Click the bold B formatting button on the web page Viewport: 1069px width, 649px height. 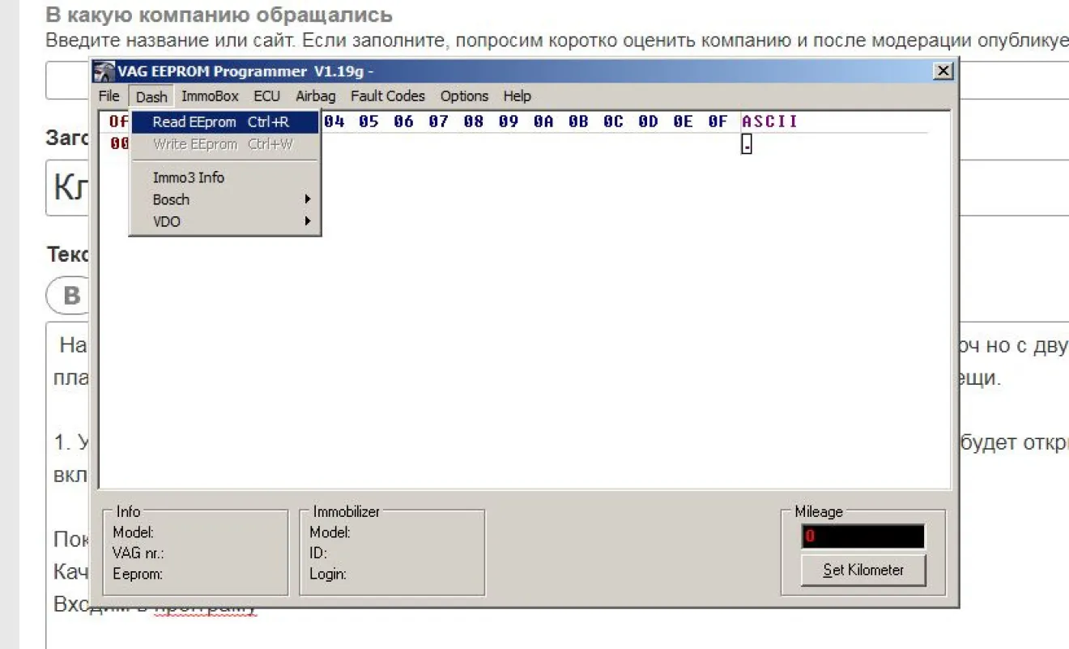[x=70, y=296]
